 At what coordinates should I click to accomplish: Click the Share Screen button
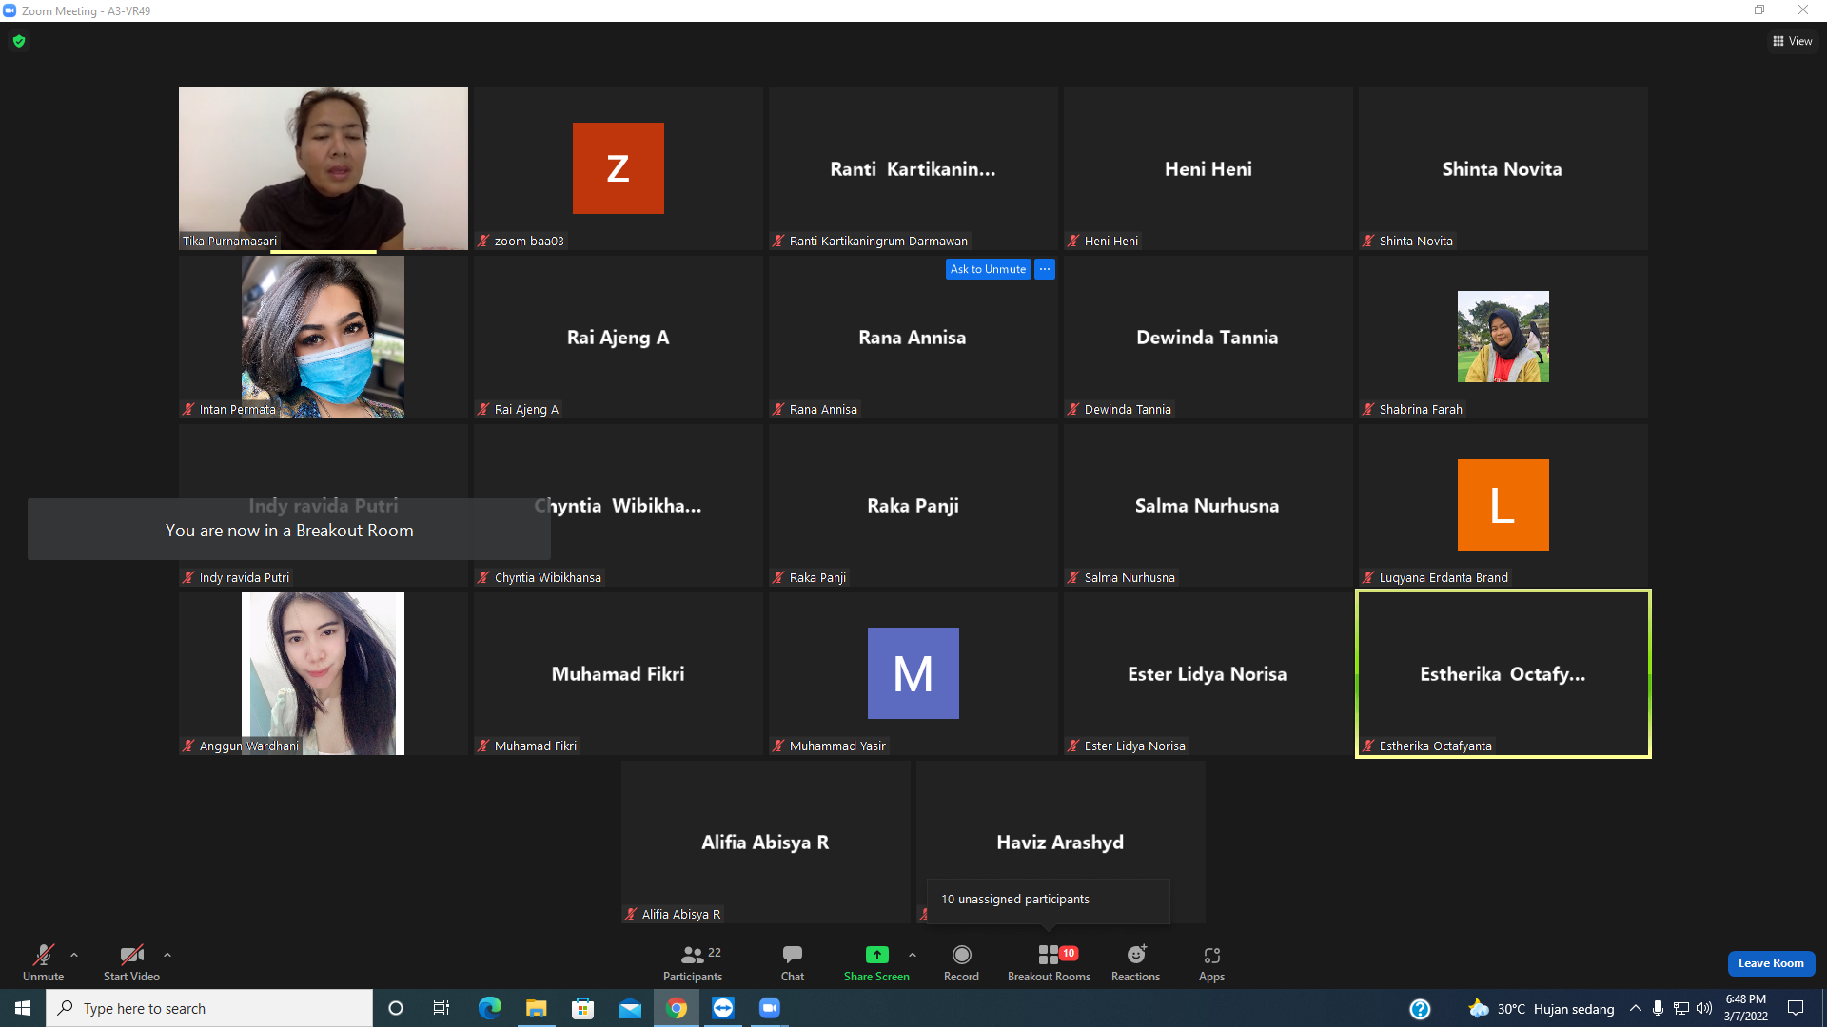pyautogui.click(x=876, y=962)
